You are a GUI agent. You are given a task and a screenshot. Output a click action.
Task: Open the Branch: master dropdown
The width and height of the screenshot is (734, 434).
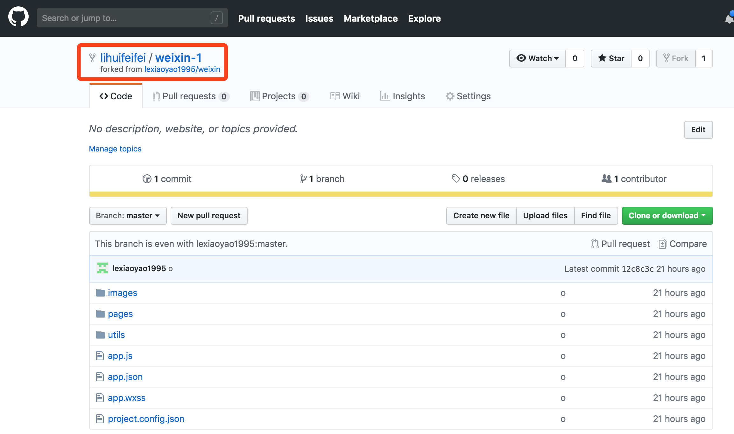[128, 216]
